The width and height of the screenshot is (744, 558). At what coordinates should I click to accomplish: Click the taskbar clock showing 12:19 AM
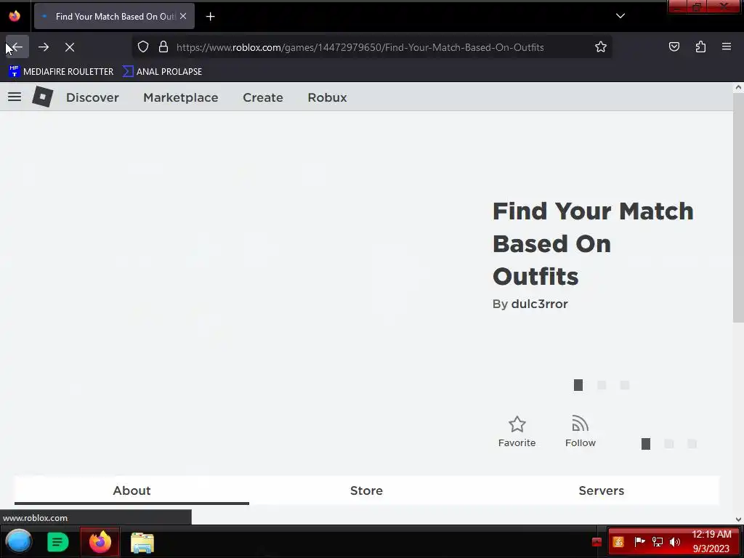pos(711,541)
